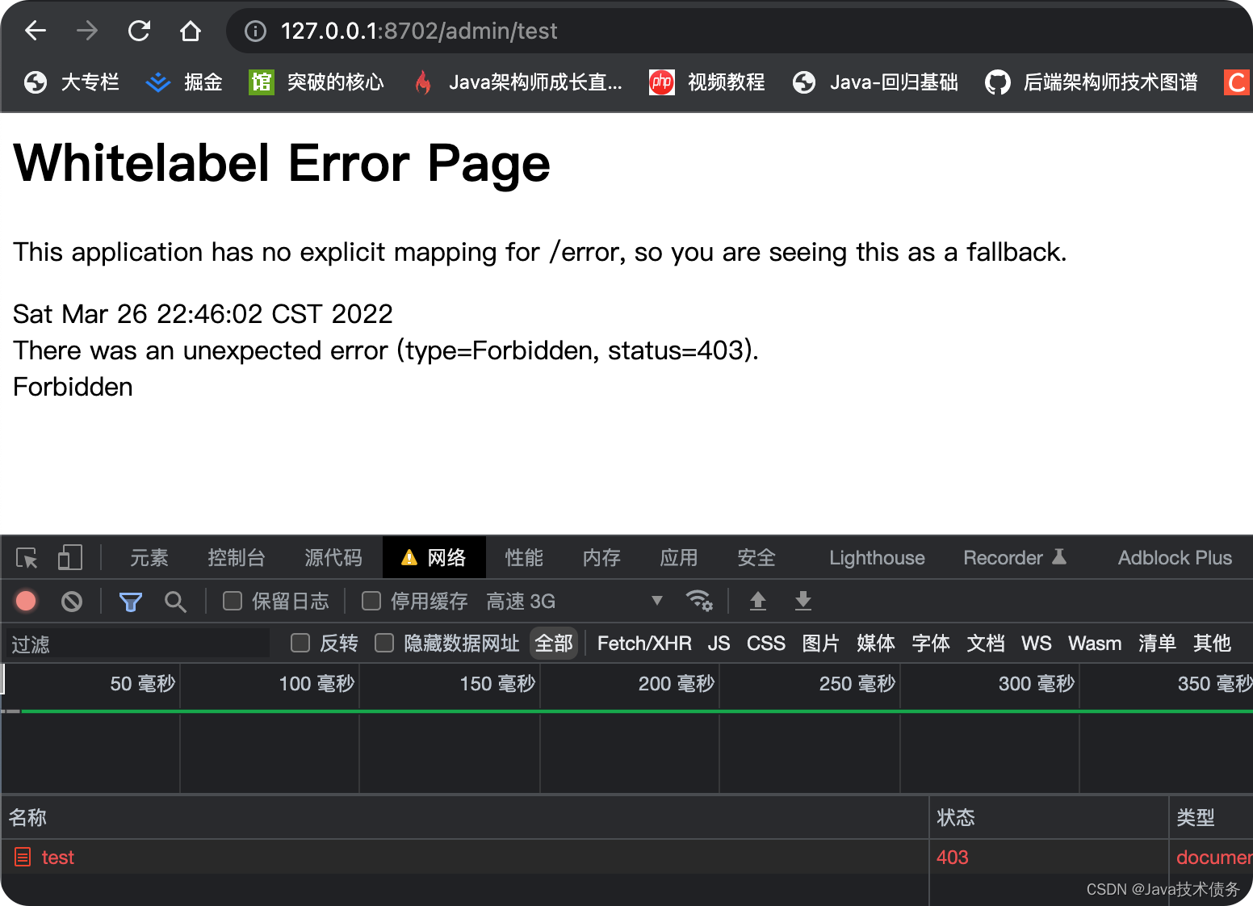
Task: Switch to the 控制台 tab
Action: tap(237, 558)
